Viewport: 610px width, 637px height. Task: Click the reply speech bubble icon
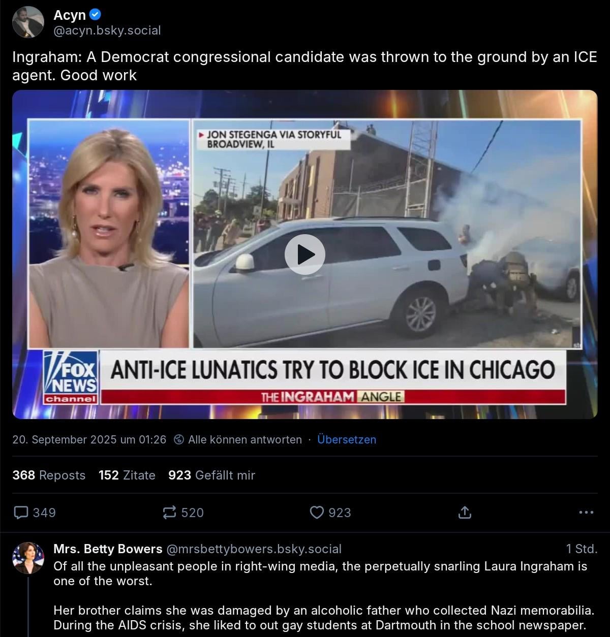coord(21,513)
